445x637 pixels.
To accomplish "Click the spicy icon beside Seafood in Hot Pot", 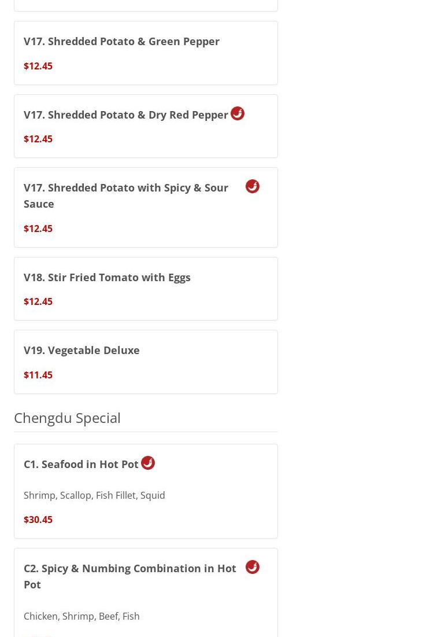I will [148, 463].
